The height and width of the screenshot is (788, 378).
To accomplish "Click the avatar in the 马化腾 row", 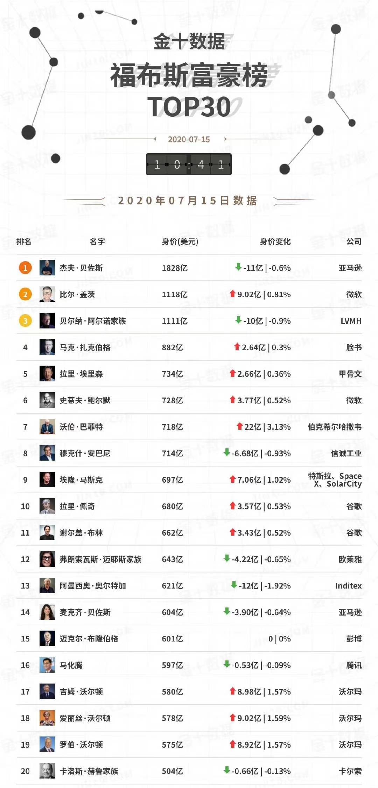I will pos(47,665).
